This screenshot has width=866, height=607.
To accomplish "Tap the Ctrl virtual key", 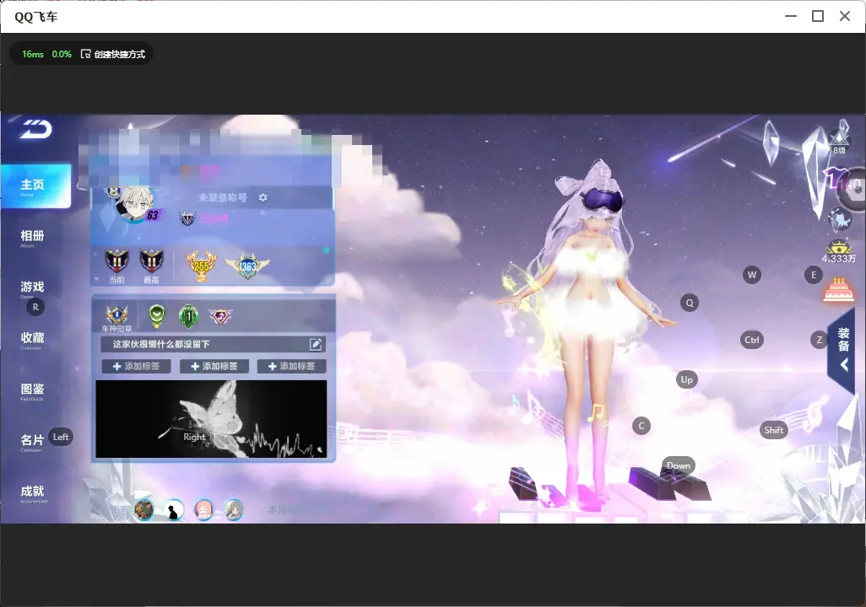I will [x=752, y=340].
